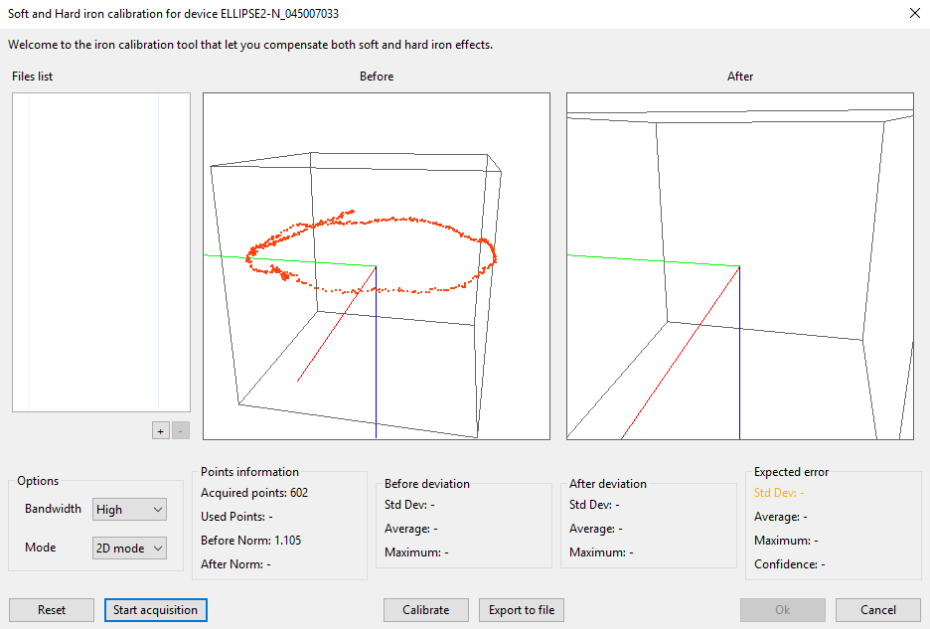930x629 pixels.
Task: Remove a file with the minus button
Action: tap(180, 431)
